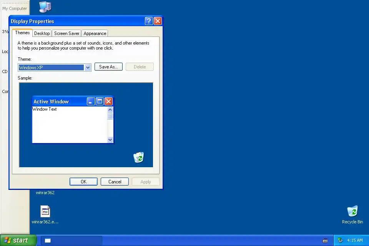Image resolution: width=369 pixels, height=246 pixels.
Task: Click the help question mark in Display Properties
Action: pos(149,21)
